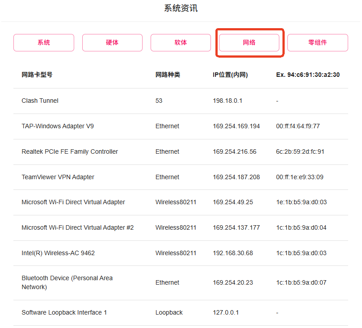The image size is (362, 328).
Task: Click IP address 169.254.20.23
Action: pos(233,282)
